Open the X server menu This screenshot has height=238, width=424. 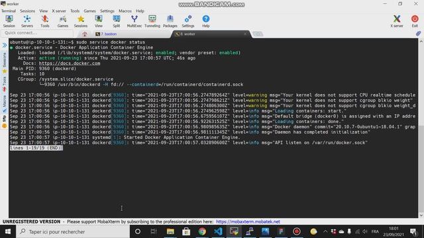59,11
